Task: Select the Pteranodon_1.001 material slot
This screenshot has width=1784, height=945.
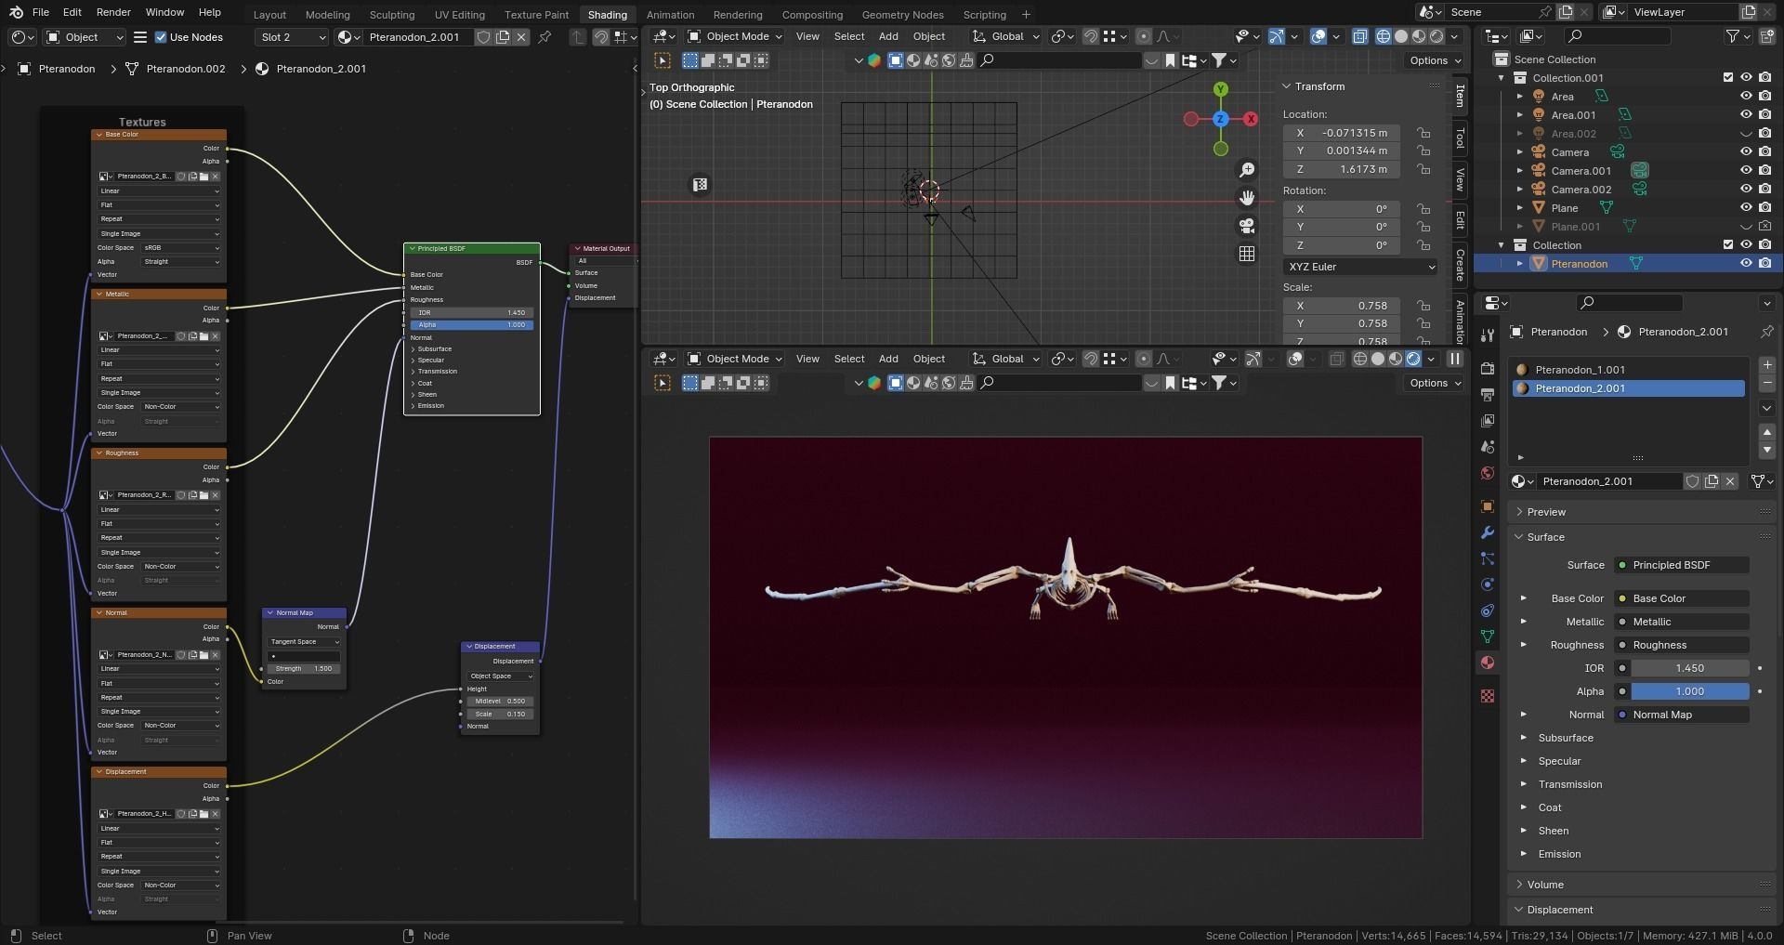Action: [1580, 370]
